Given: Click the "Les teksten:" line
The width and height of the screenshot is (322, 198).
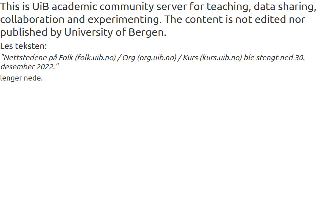Looking at the screenshot, I should tap(23, 46).
